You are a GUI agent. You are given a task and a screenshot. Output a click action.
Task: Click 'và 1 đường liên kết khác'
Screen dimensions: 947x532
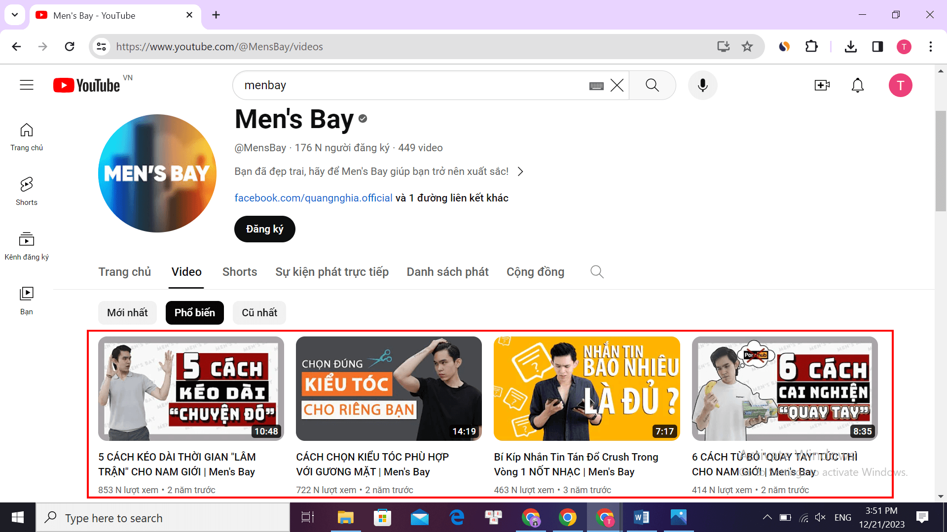point(452,198)
